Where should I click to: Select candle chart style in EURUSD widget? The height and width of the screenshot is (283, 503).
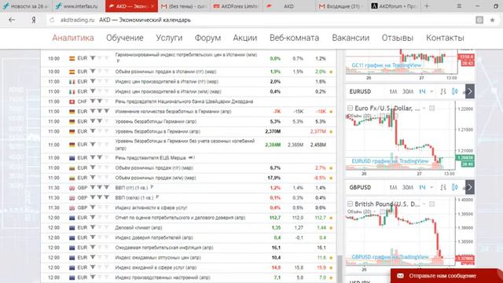pyautogui.click(x=454, y=91)
